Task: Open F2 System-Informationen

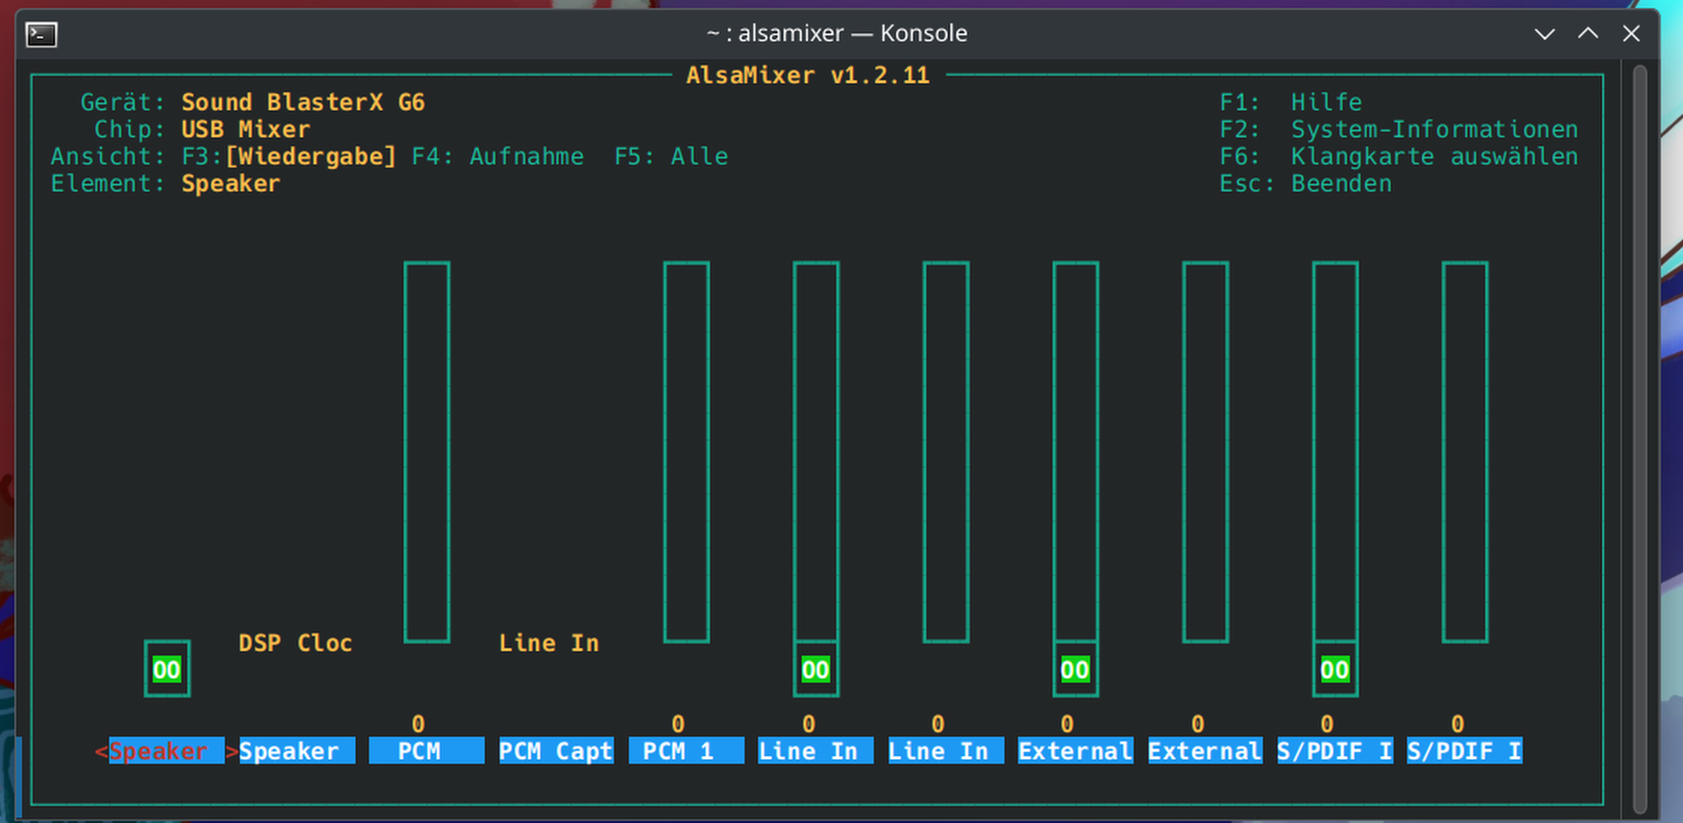Action: click(1399, 129)
